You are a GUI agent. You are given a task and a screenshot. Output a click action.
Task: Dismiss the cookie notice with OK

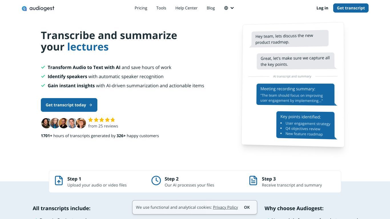click(247, 207)
